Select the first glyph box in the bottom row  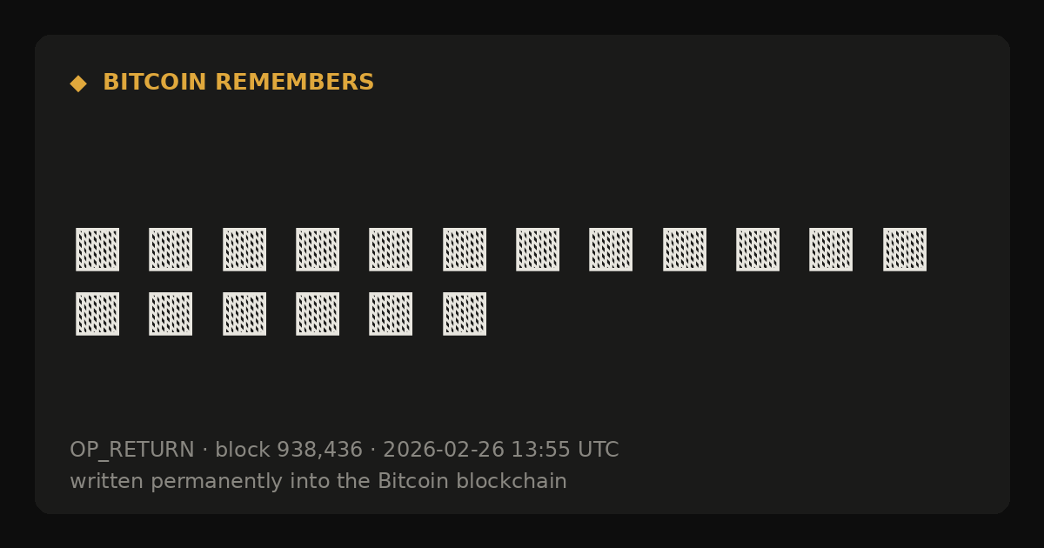pyautogui.click(x=97, y=314)
